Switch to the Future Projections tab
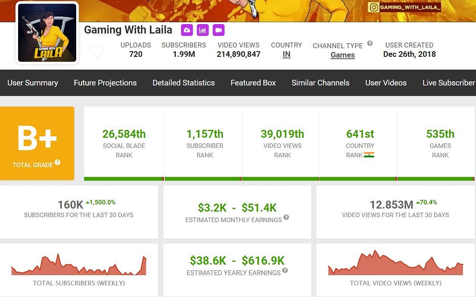The width and height of the screenshot is (476, 297). (105, 83)
